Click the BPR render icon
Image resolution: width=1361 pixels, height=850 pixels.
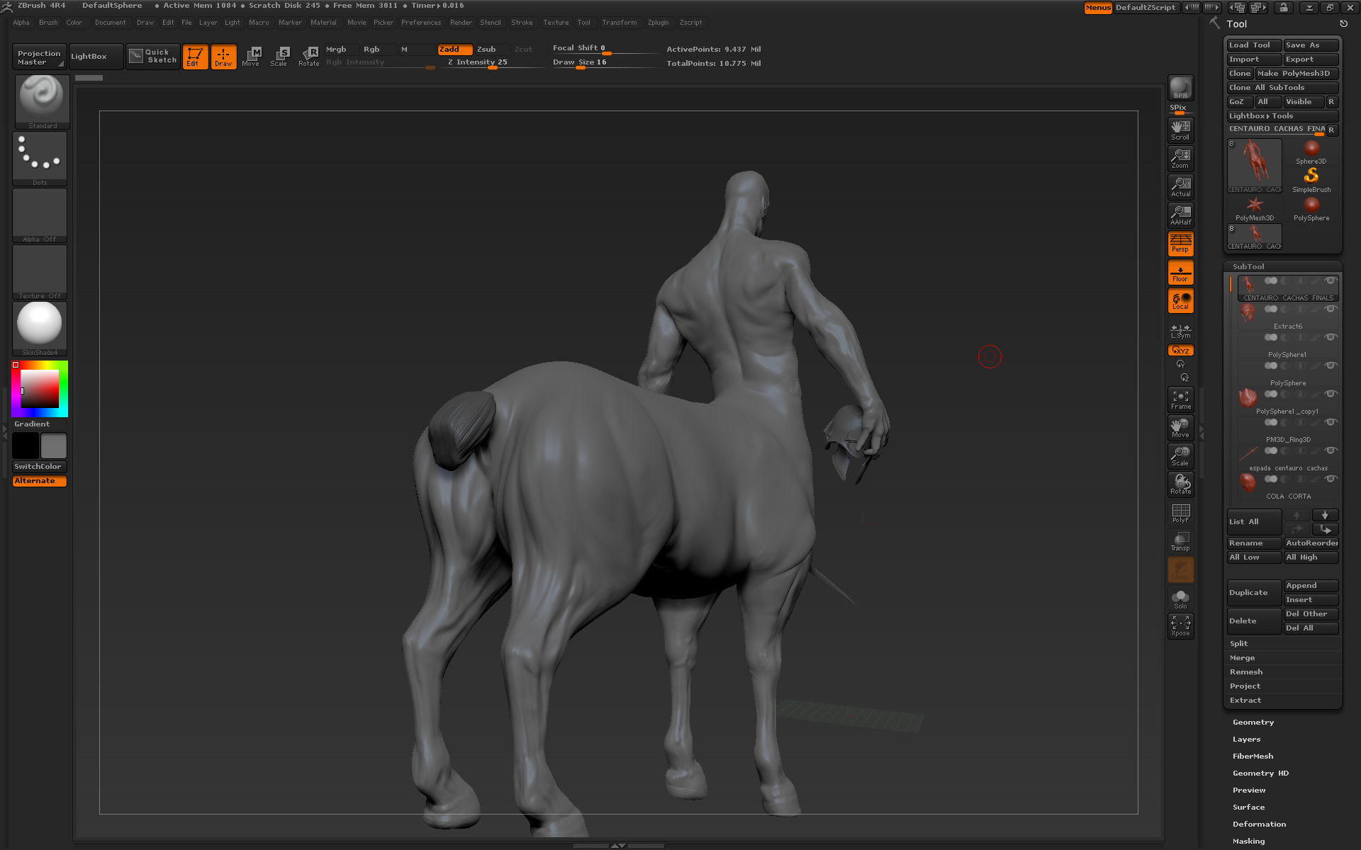[1180, 88]
